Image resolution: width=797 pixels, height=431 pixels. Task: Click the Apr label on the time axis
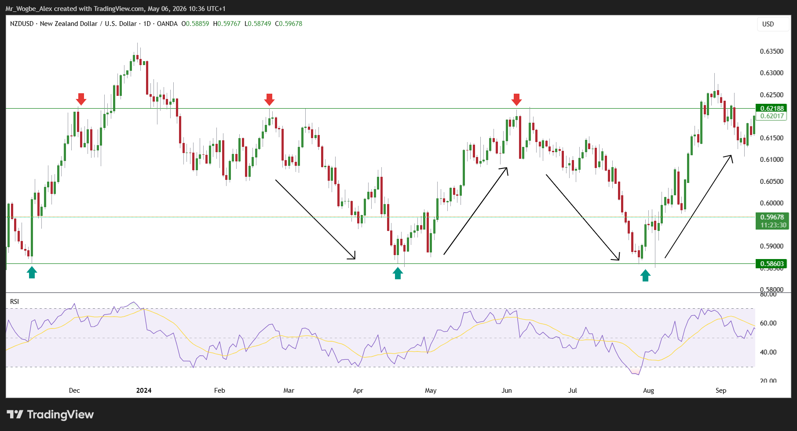point(358,391)
